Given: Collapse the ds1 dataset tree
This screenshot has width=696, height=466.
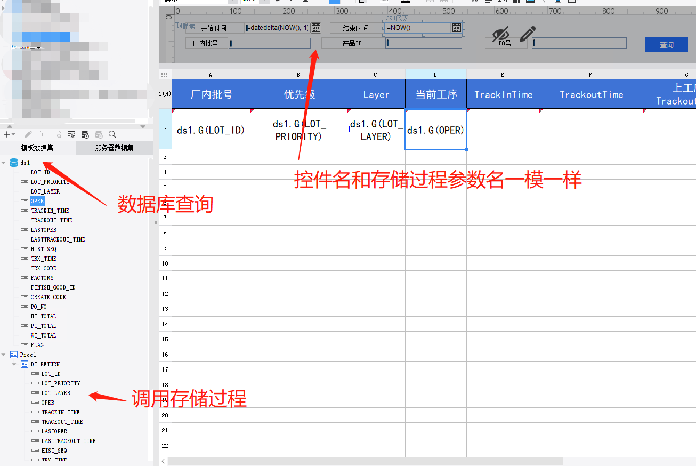Looking at the screenshot, I should (4, 163).
